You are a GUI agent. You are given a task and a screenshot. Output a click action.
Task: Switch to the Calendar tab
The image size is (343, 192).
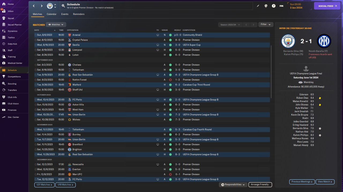click(x=51, y=14)
